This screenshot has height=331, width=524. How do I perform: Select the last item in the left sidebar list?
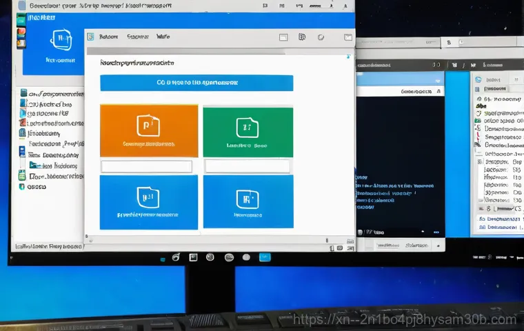pyautogui.click(x=34, y=186)
